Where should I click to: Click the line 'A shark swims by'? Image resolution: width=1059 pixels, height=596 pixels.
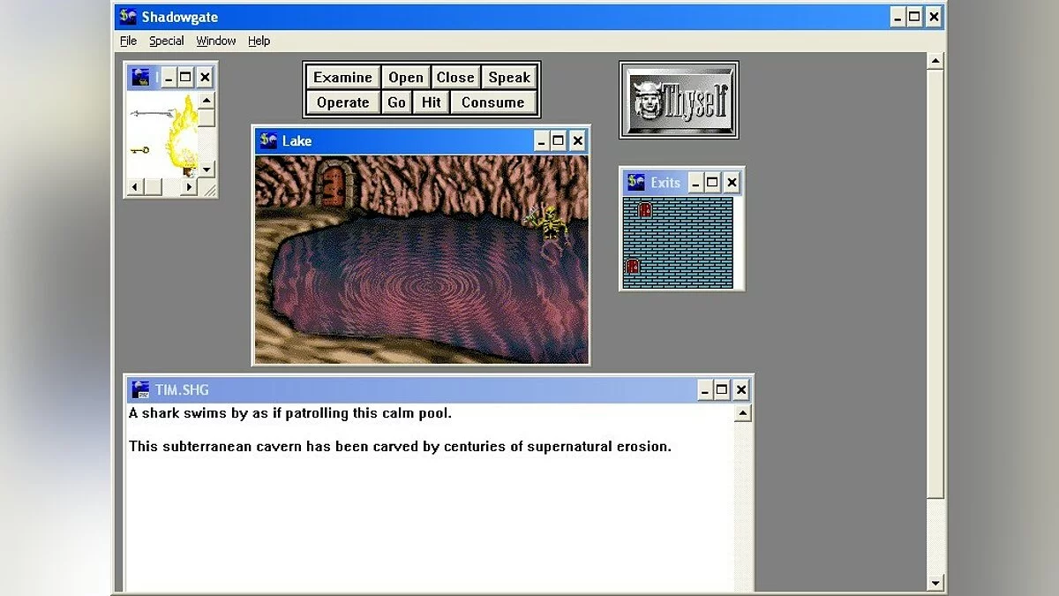pos(290,413)
